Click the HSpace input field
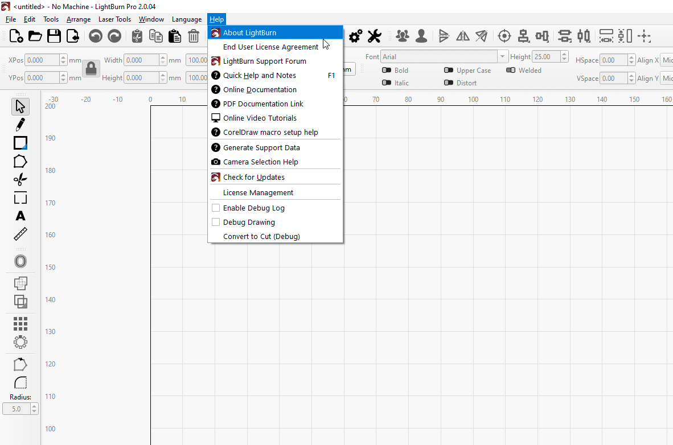This screenshot has height=445, width=673. point(614,60)
